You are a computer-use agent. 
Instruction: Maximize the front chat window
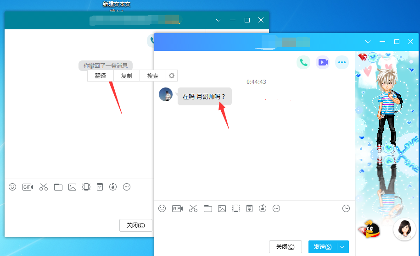pyautogui.click(x=397, y=42)
